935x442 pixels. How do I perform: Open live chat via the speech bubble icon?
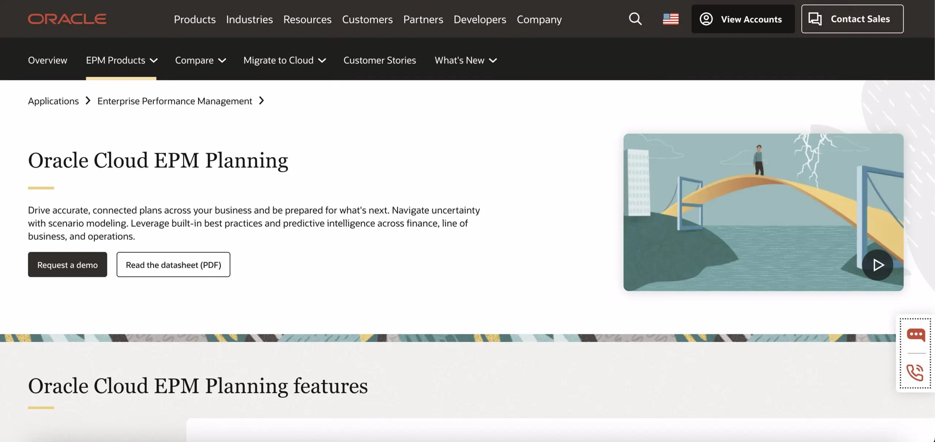click(x=915, y=334)
